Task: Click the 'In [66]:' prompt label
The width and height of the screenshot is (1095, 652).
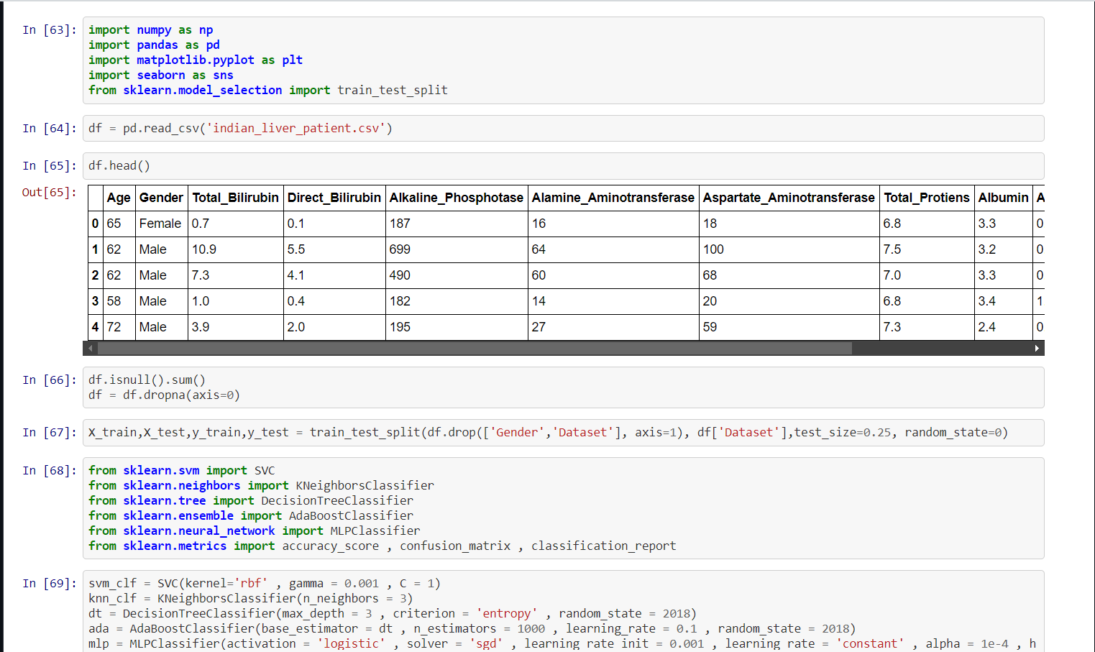Action: point(49,380)
